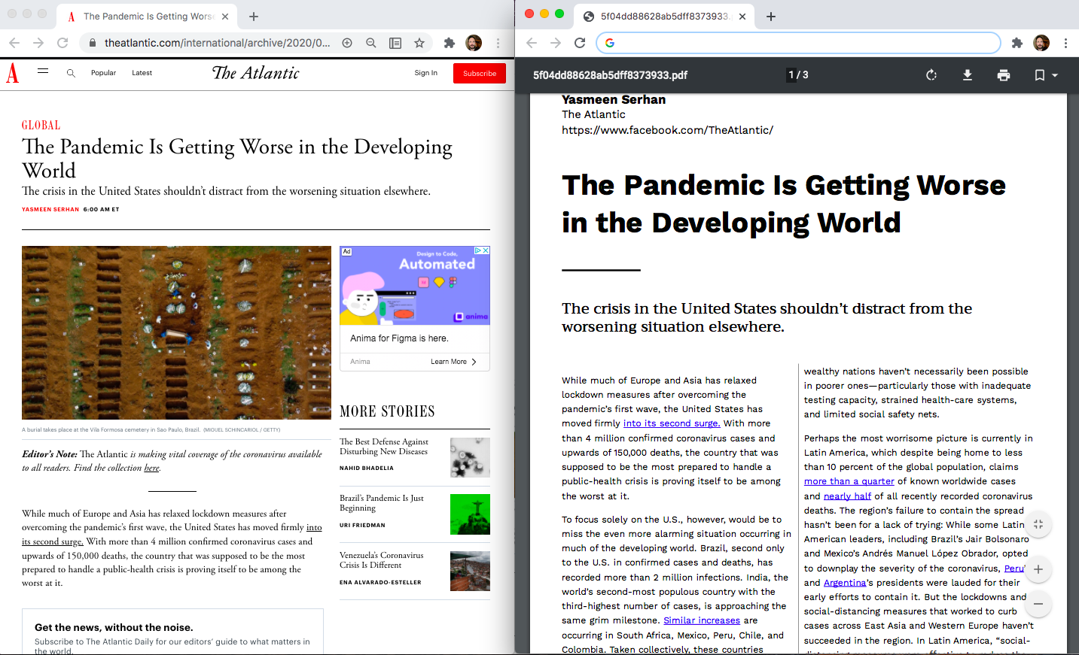Download the PDF file
The height and width of the screenshot is (655, 1079).
968,75
